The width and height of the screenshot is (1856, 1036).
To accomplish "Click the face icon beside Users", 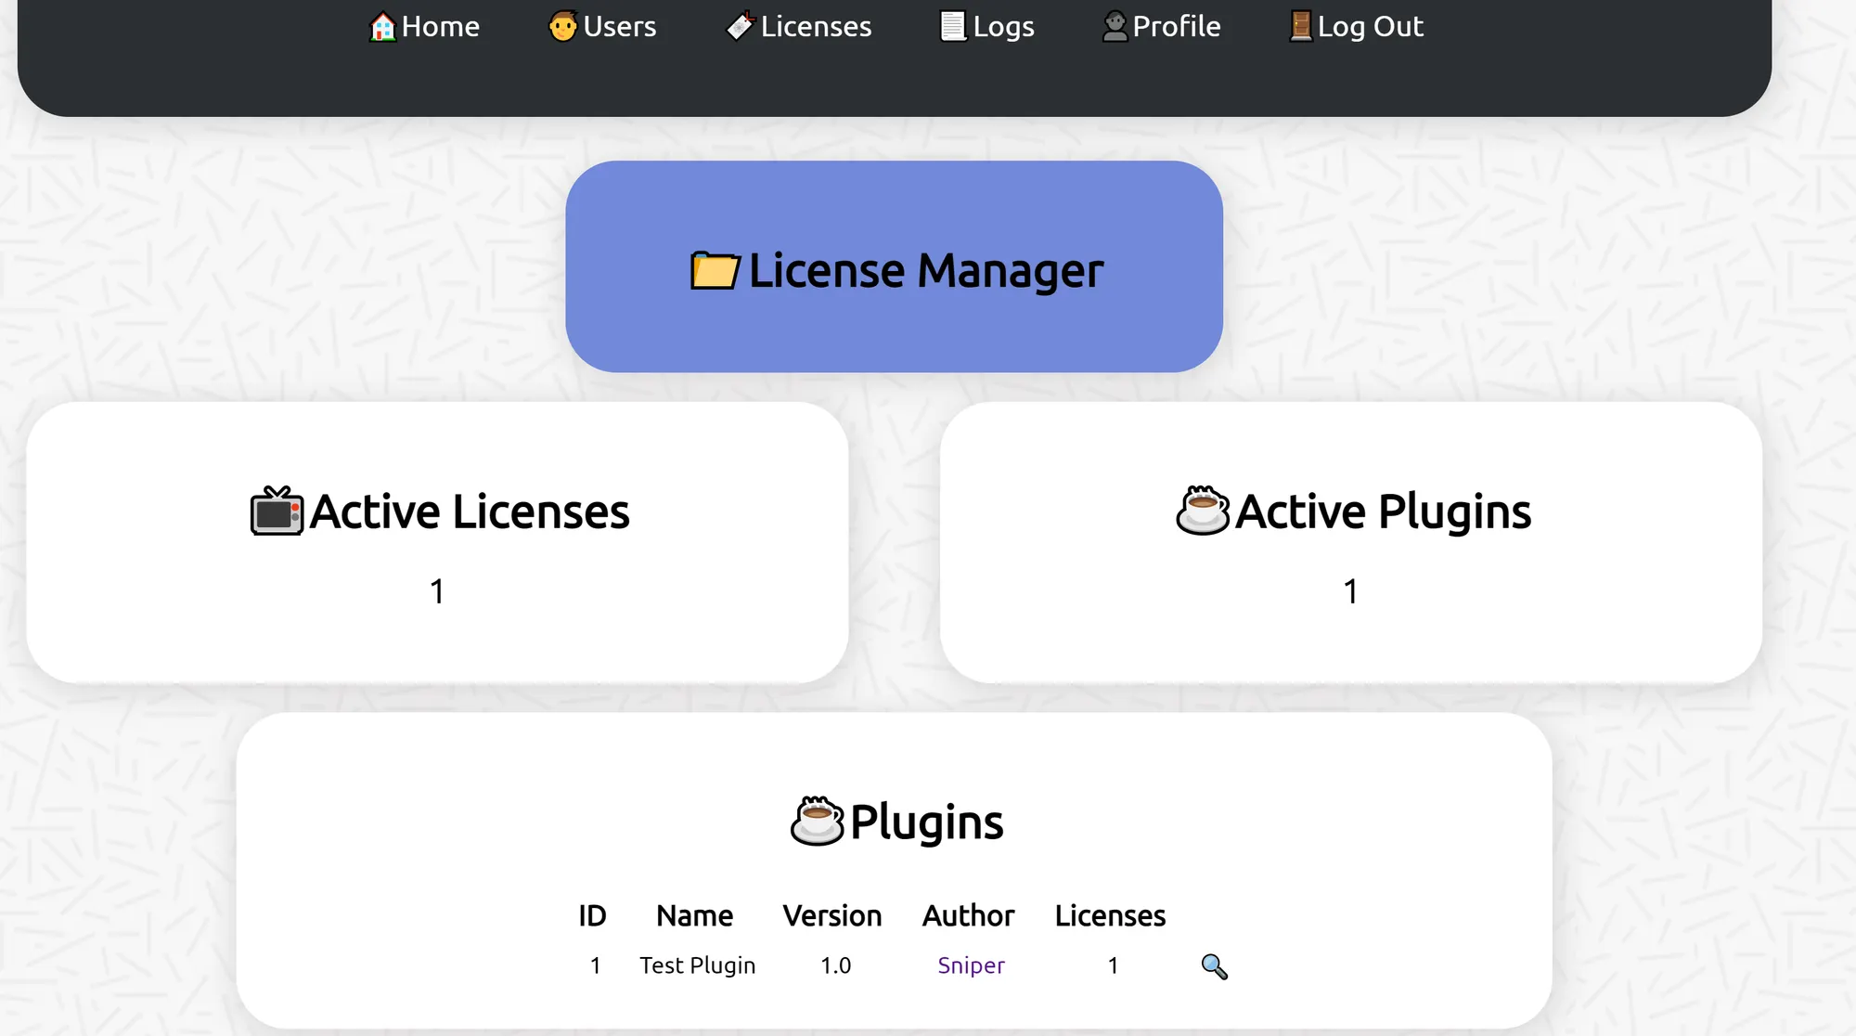I will click(562, 26).
